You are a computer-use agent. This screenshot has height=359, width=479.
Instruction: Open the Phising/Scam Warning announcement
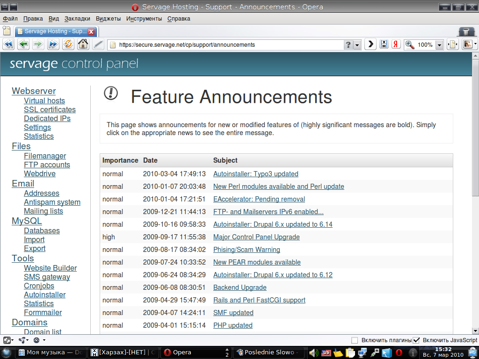[247, 250]
